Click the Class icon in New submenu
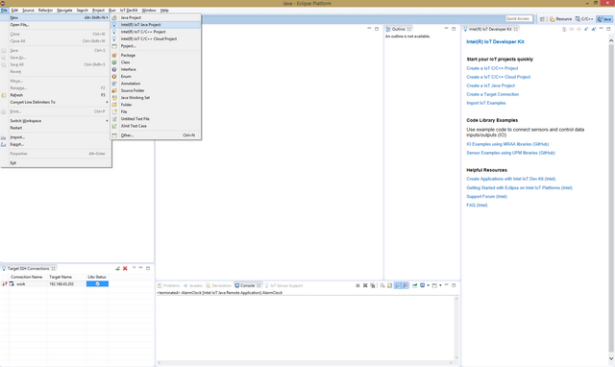 point(114,62)
